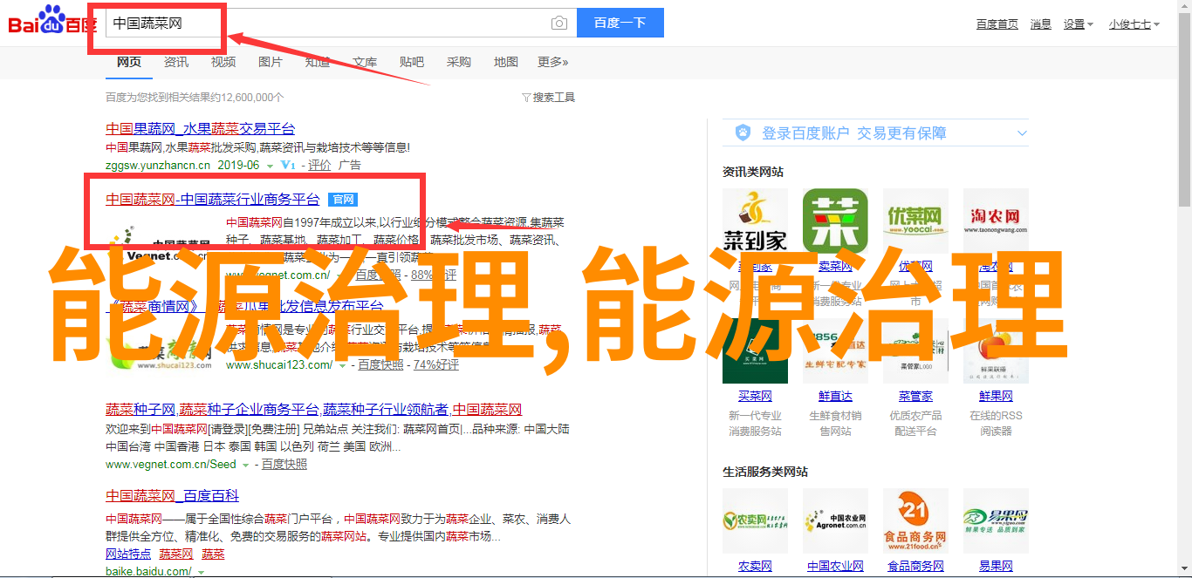Open the 鲜果联播 apple logo thumbnail
Viewport: 1192px width, 578px height.
[996, 350]
